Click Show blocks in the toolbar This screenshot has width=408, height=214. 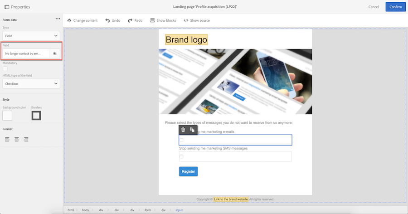tap(163, 20)
